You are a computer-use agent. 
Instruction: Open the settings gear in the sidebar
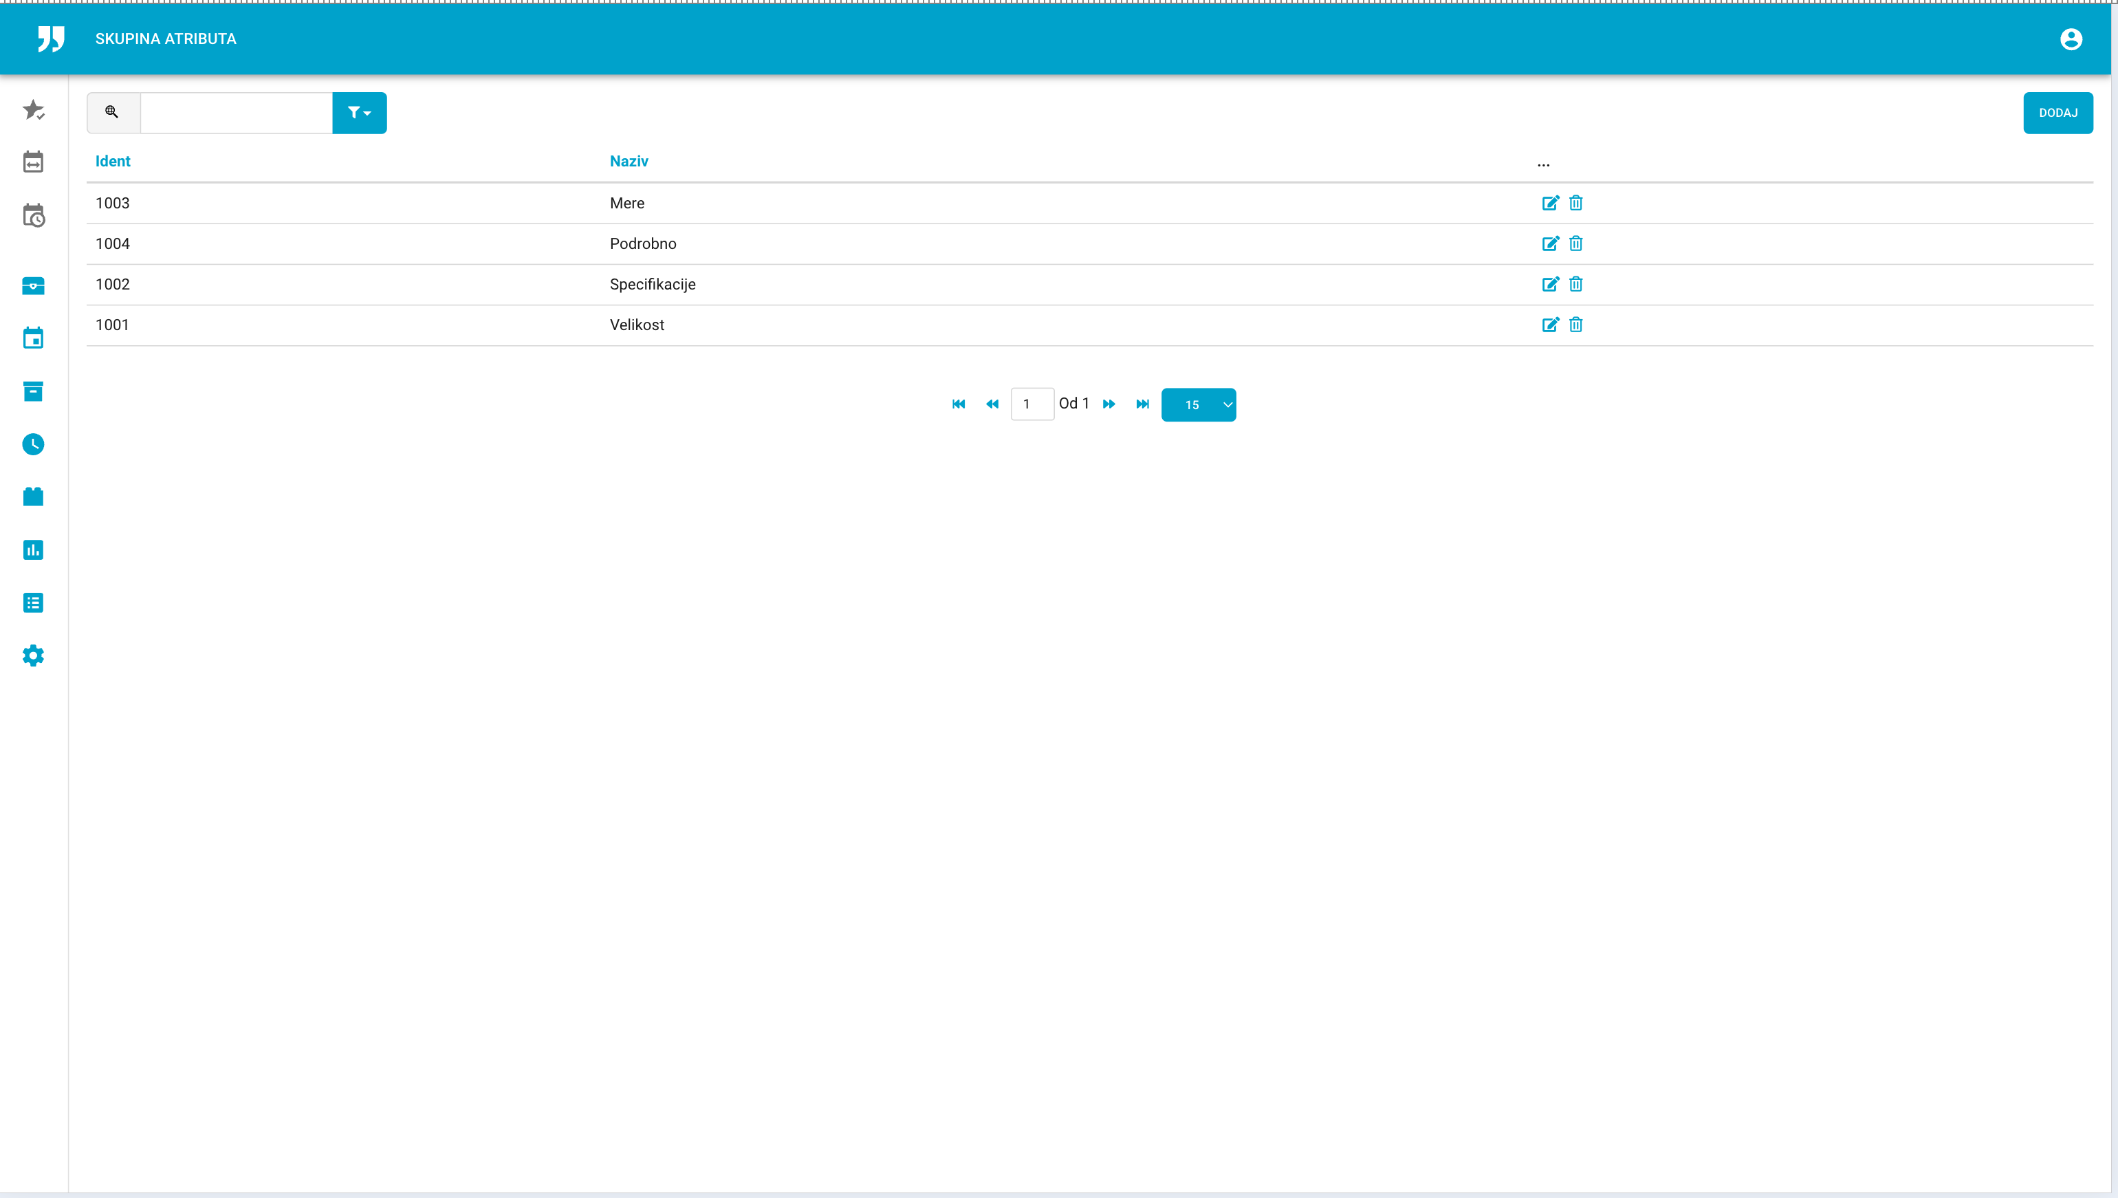(33, 656)
